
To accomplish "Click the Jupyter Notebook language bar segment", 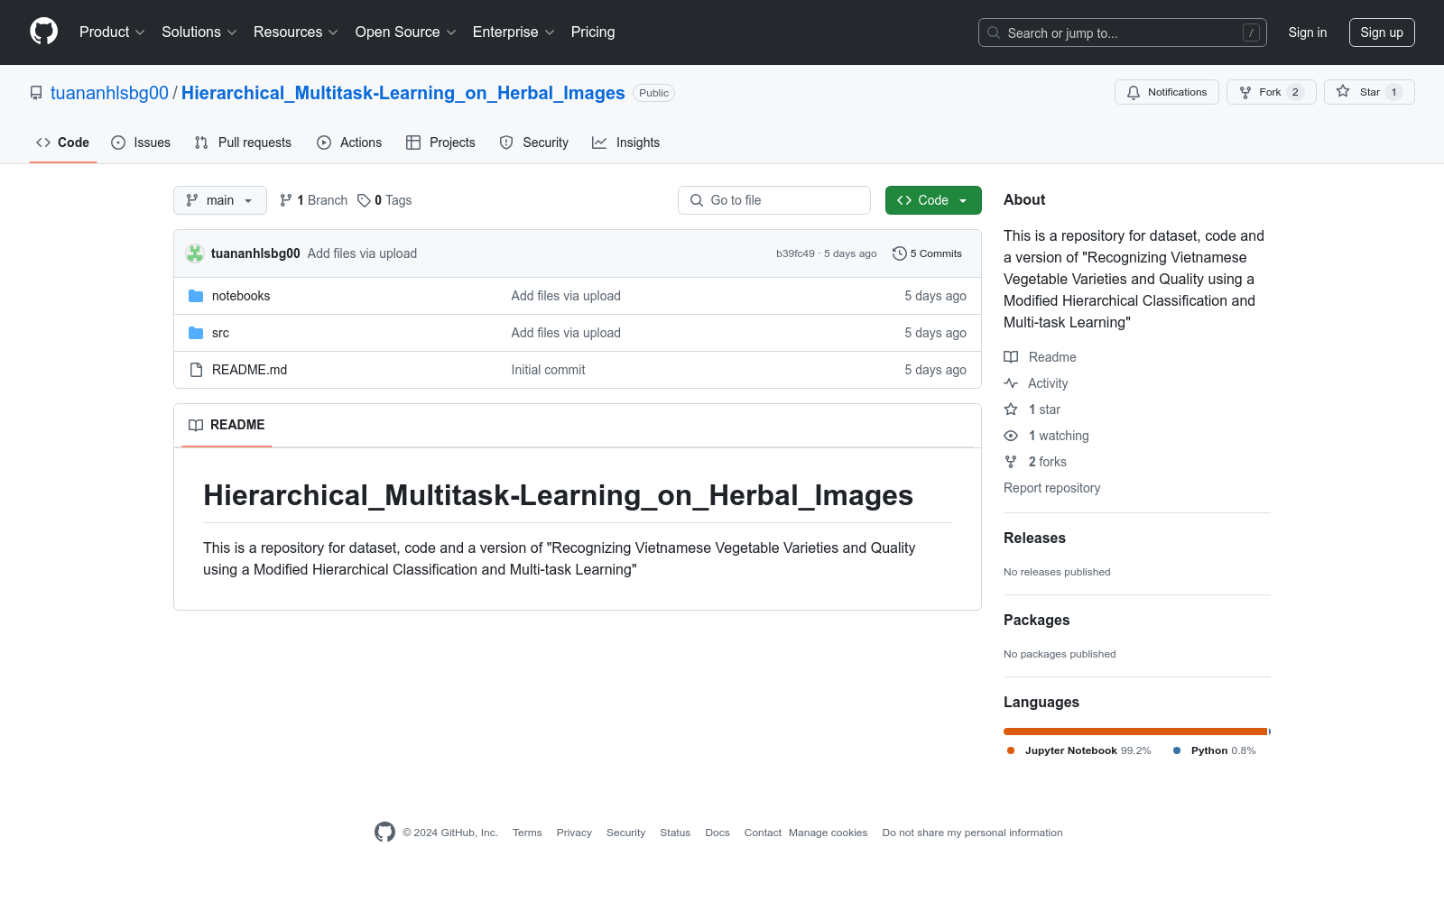I will pyautogui.click(x=1135, y=732).
